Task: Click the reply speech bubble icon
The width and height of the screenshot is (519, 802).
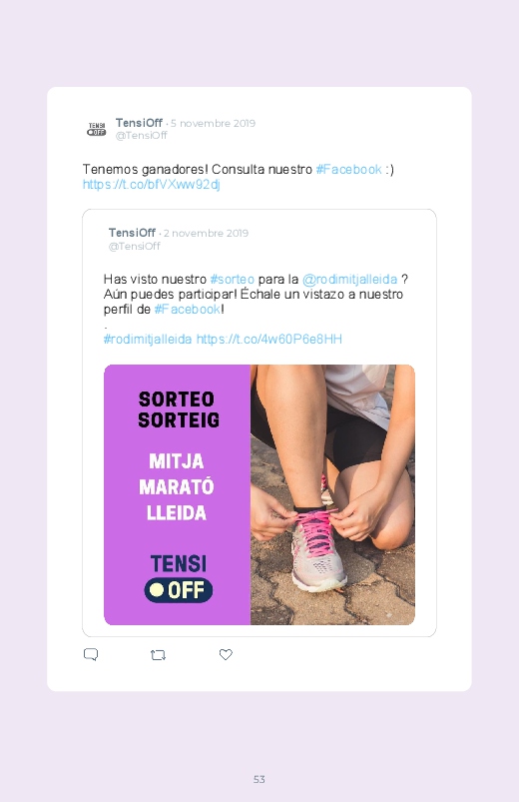Action: 91,655
